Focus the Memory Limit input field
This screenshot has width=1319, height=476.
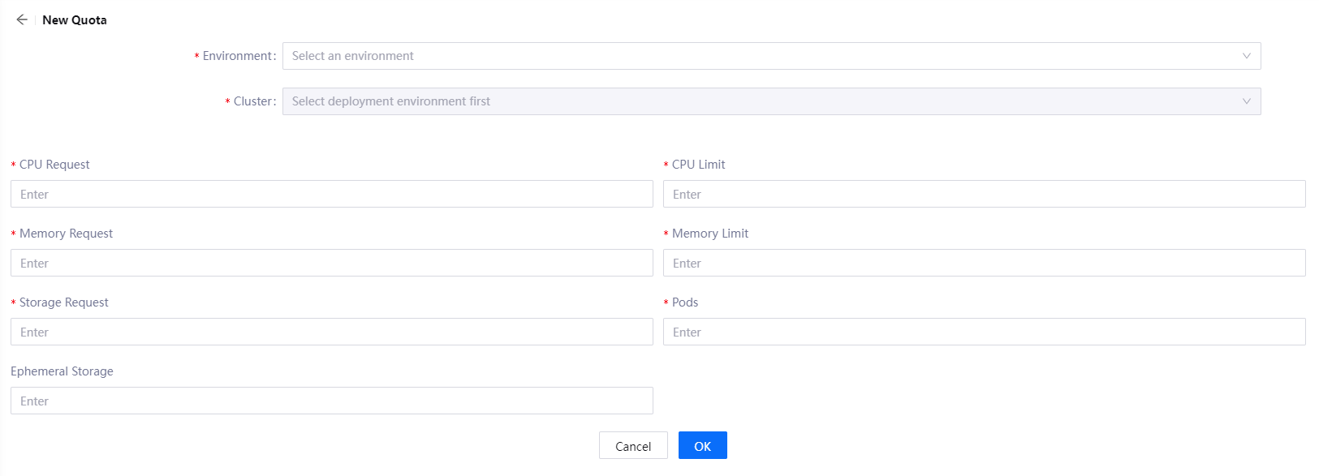984,264
